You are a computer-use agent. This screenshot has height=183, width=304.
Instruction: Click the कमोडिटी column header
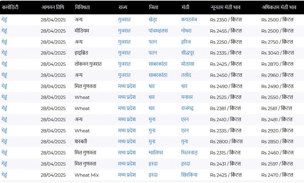tap(10, 7)
